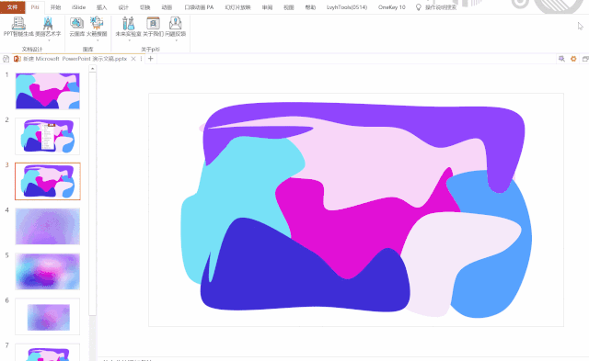Click the purple pin icon in tab bar
589x361 pixels.
[561, 59]
